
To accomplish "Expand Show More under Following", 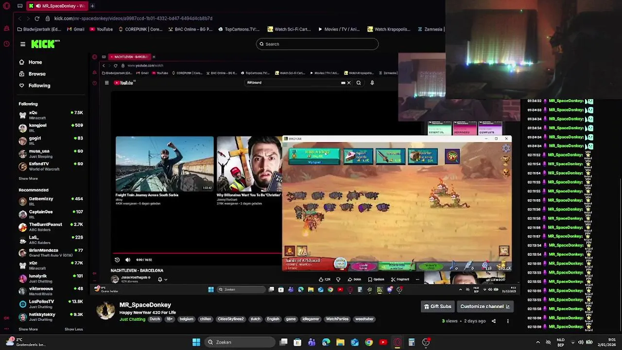I will tap(28, 178).
